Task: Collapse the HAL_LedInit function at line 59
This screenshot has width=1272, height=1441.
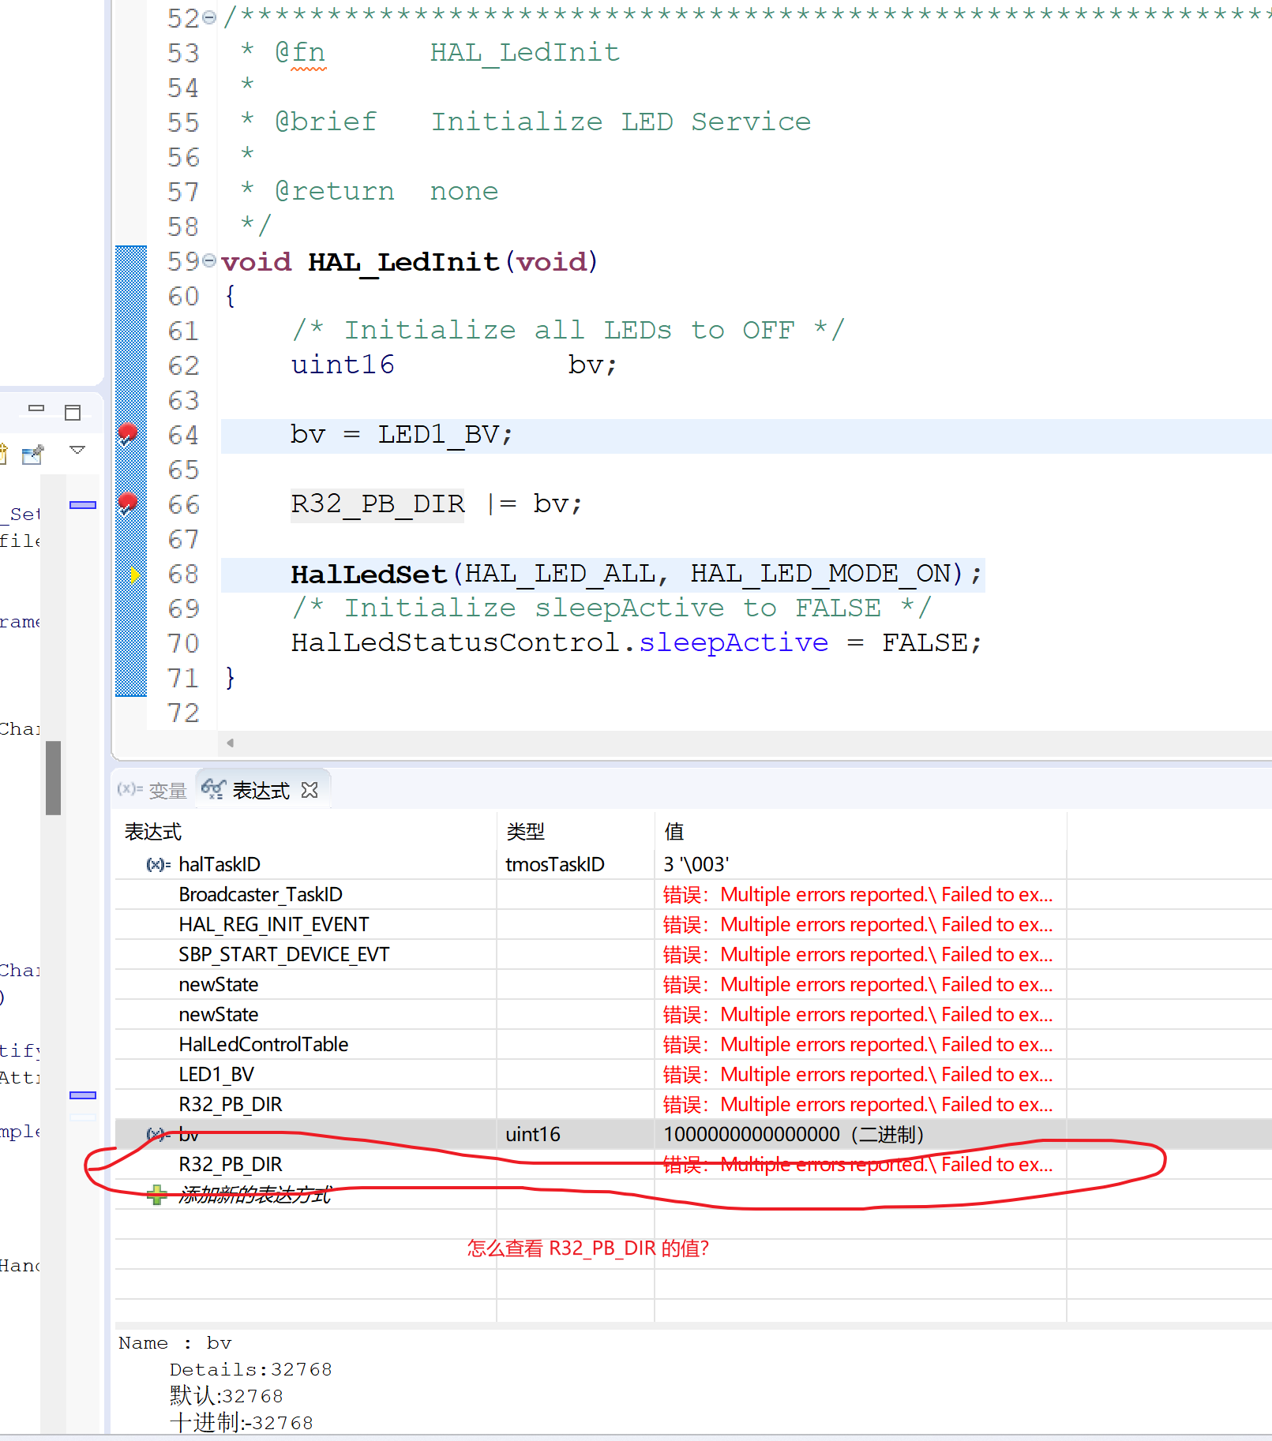Action: coord(209,260)
